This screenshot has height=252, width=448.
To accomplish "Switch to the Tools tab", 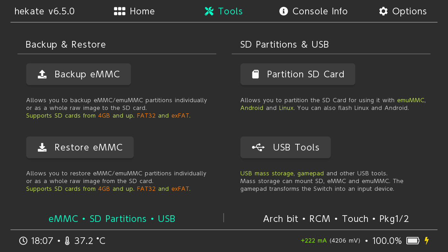I will (224, 11).
